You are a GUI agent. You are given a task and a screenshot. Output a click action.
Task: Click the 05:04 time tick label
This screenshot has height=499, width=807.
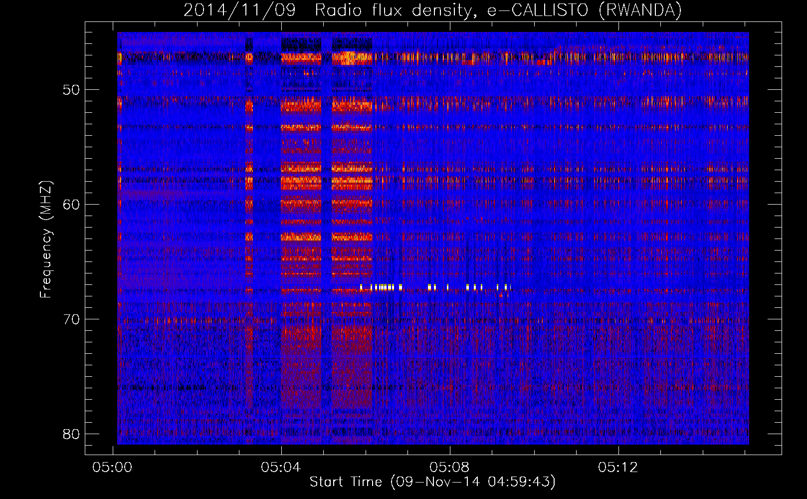coord(281,467)
